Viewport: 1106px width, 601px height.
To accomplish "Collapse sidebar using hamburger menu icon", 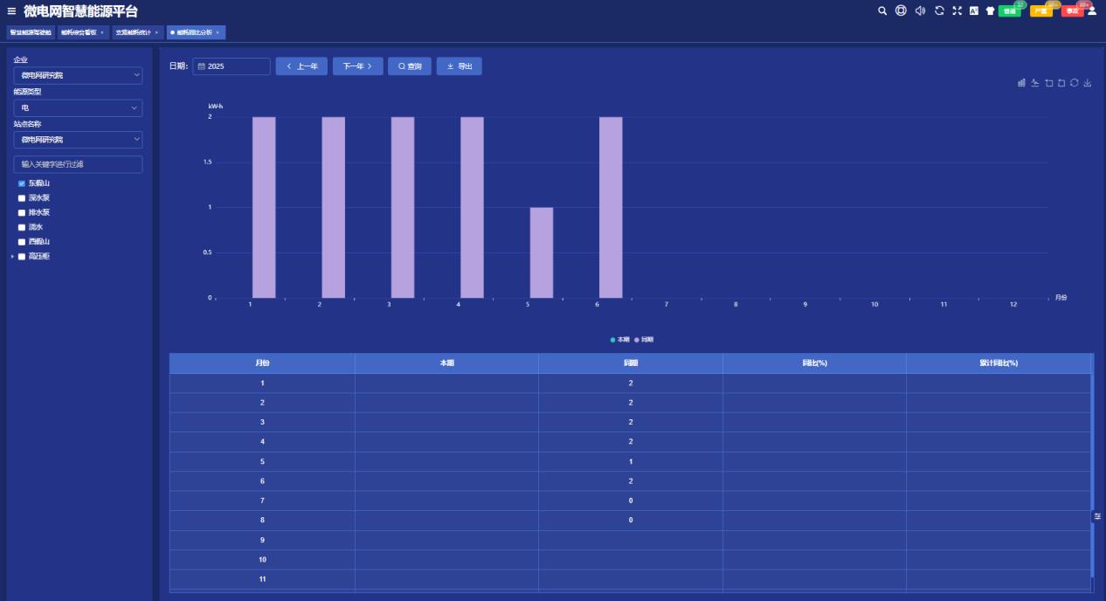I will coord(11,10).
